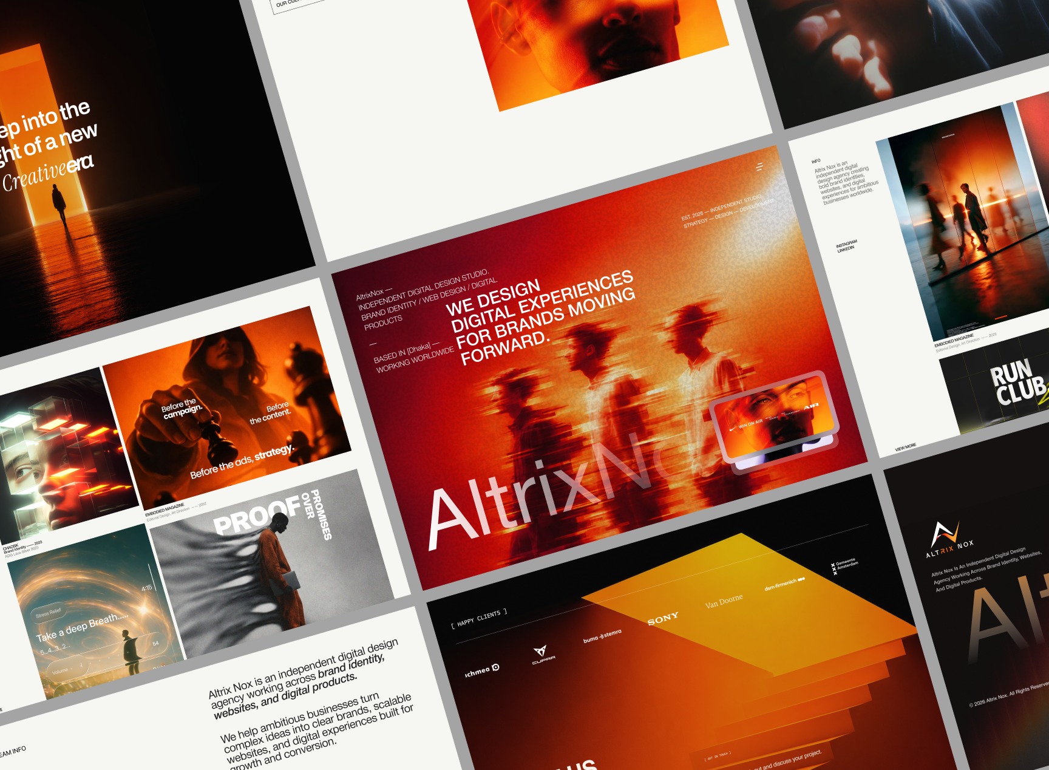Image resolution: width=1049 pixels, height=770 pixels.
Task: Click the buma stemra client logo
Action: click(602, 636)
